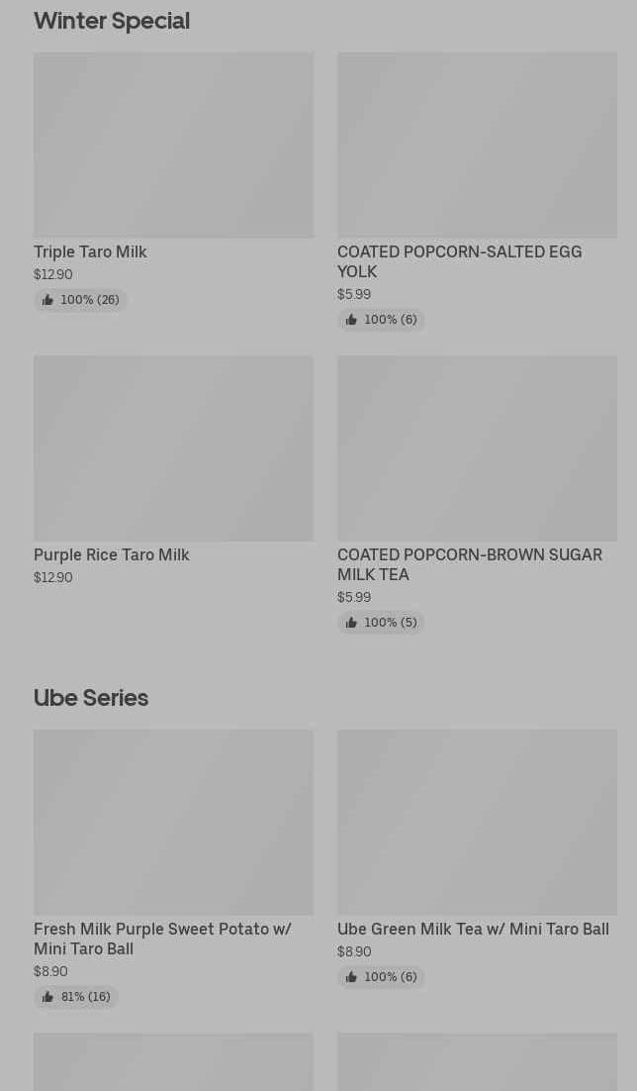Viewport: 637px width, 1091px height.
Task: Click thumbs-up icon for Brown Sugar Milk Tea popcorn
Action: coord(351,623)
